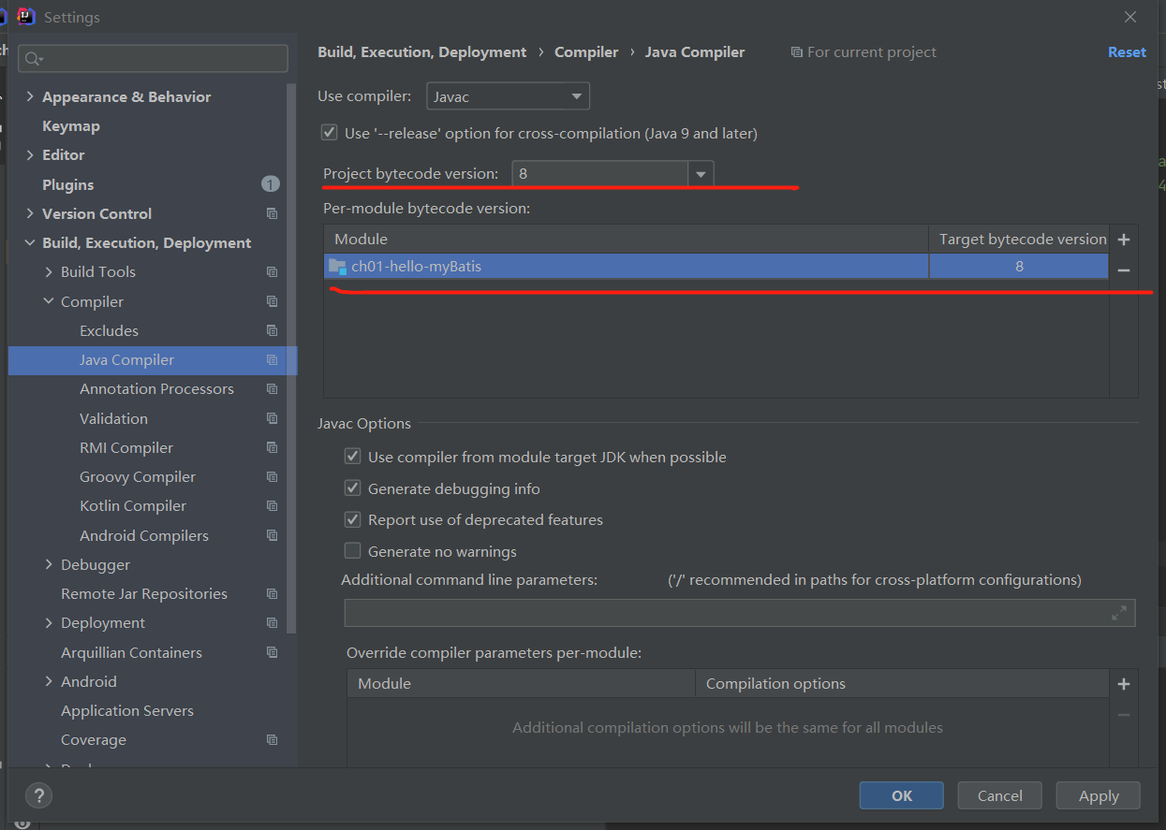Click the Additional command line parameters field

click(740, 613)
